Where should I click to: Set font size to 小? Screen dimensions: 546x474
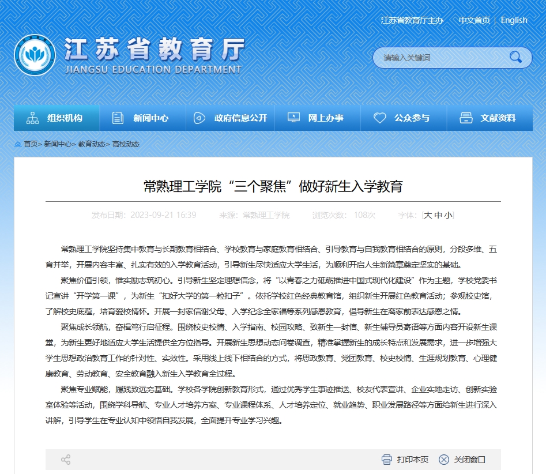click(x=448, y=215)
